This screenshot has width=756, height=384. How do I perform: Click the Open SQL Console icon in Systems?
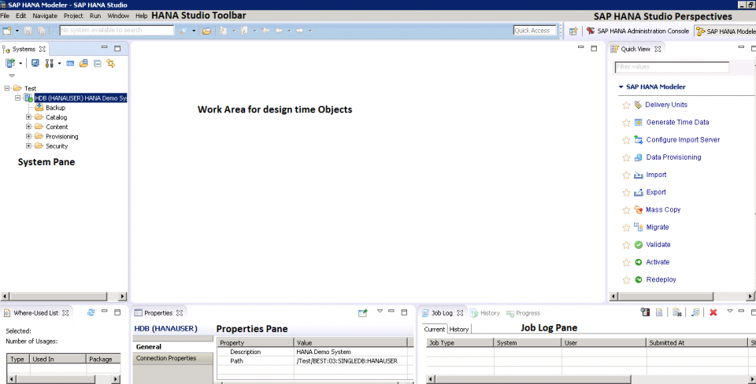(x=70, y=63)
